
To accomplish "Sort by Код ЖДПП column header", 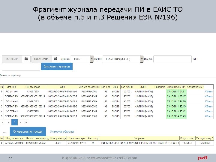I will 127,87.
